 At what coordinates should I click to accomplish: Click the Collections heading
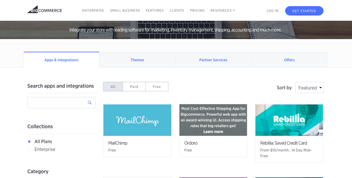(x=40, y=126)
